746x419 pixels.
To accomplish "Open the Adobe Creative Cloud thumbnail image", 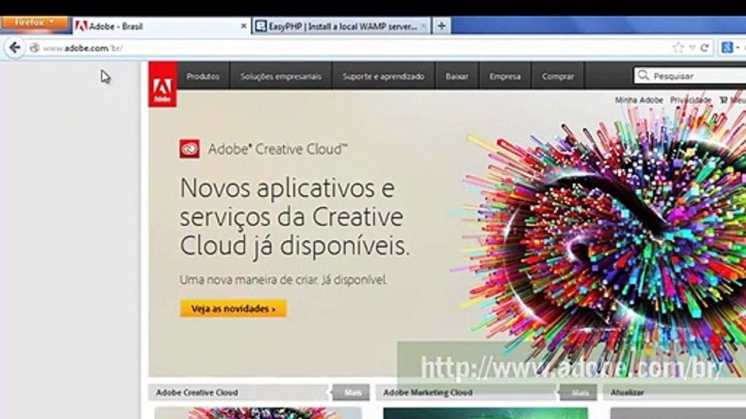I will point(258,413).
